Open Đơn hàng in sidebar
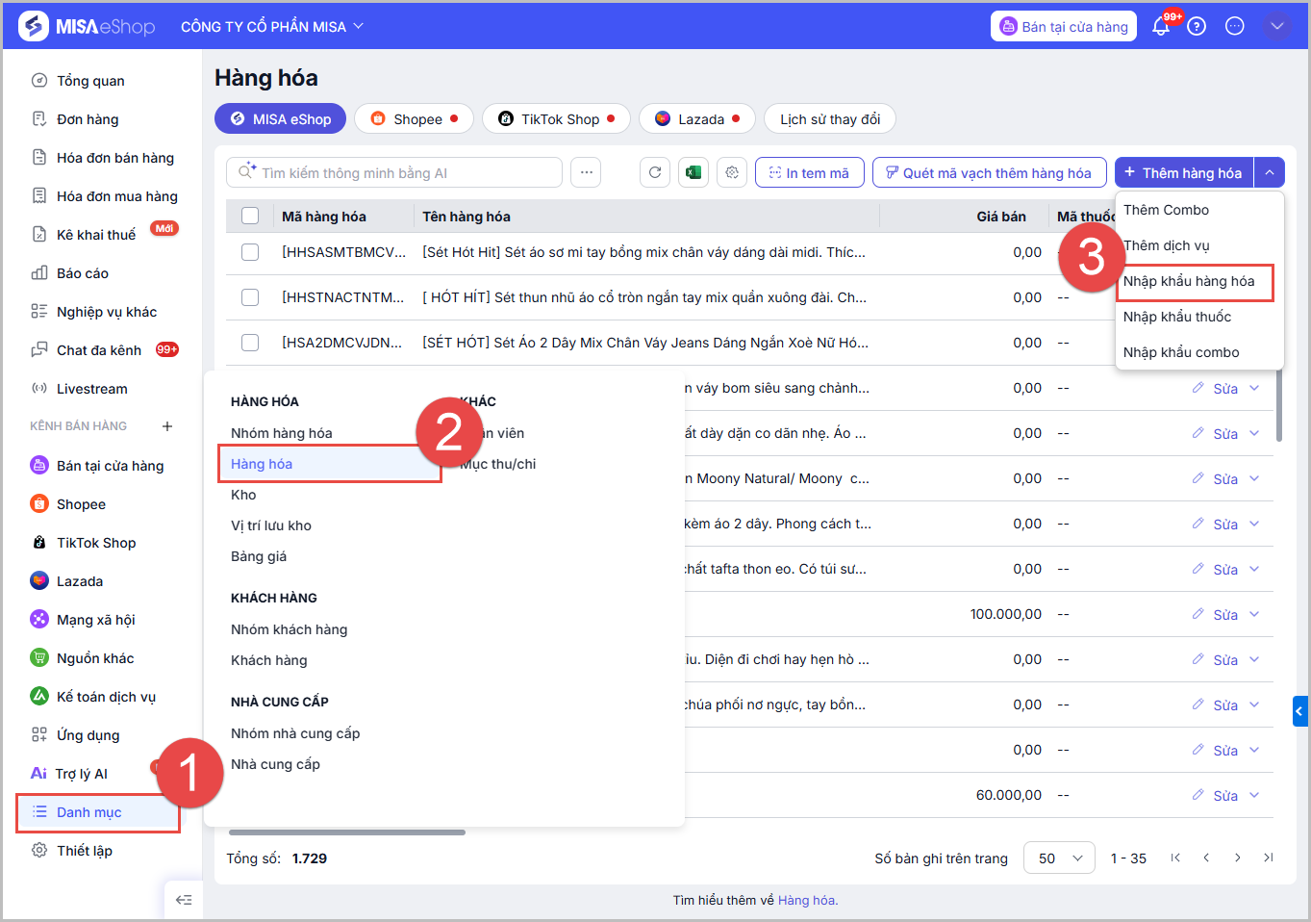This screenshot has width=1311, height=922. click(88, 119)
